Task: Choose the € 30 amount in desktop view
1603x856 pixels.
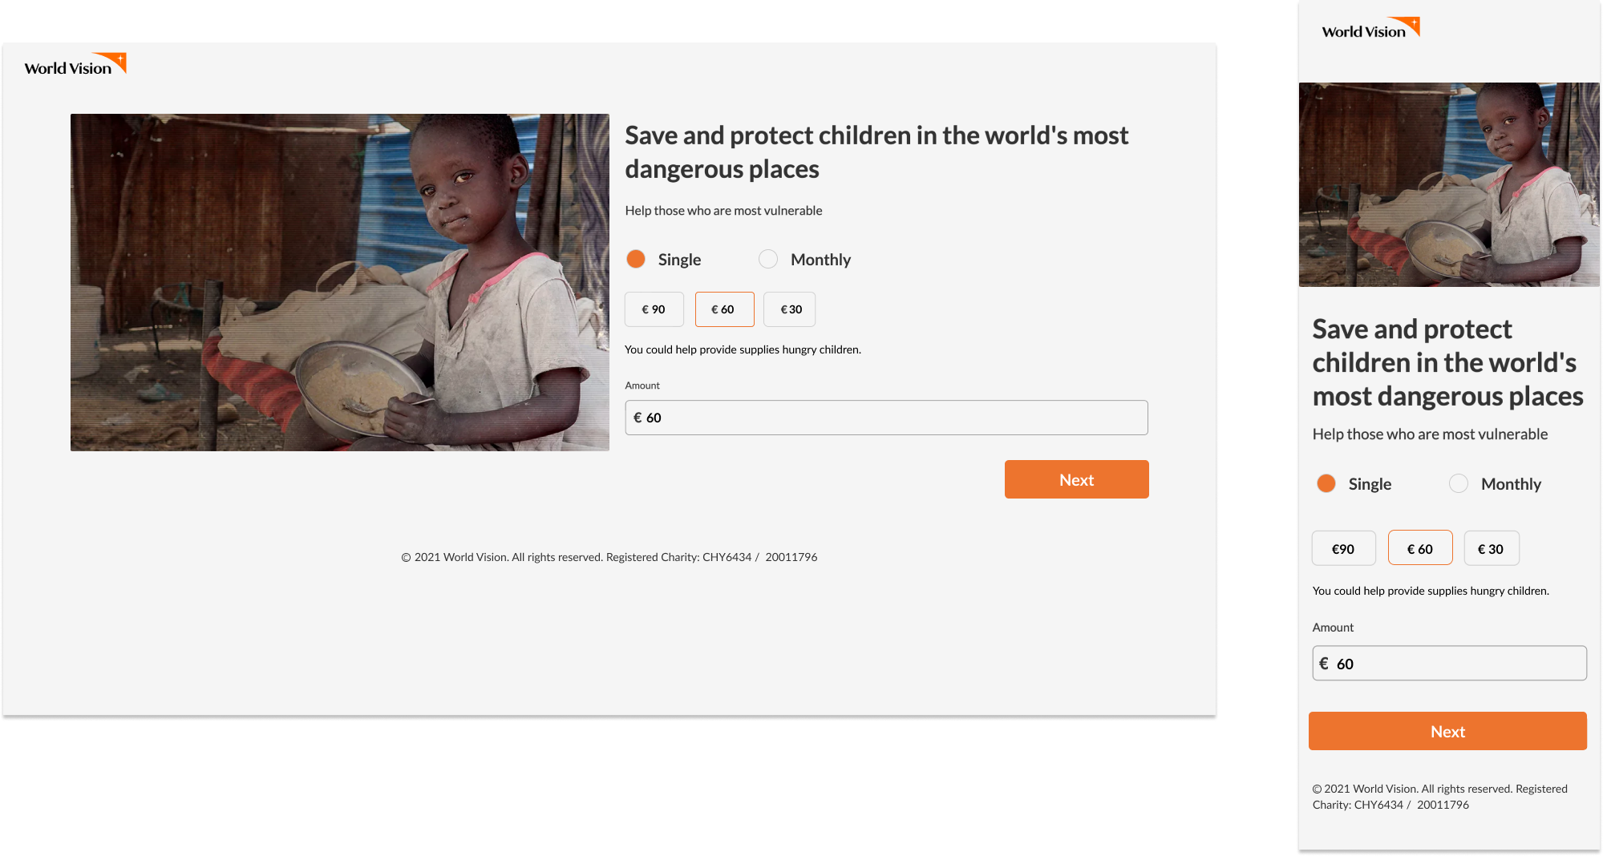Action: 790,309
